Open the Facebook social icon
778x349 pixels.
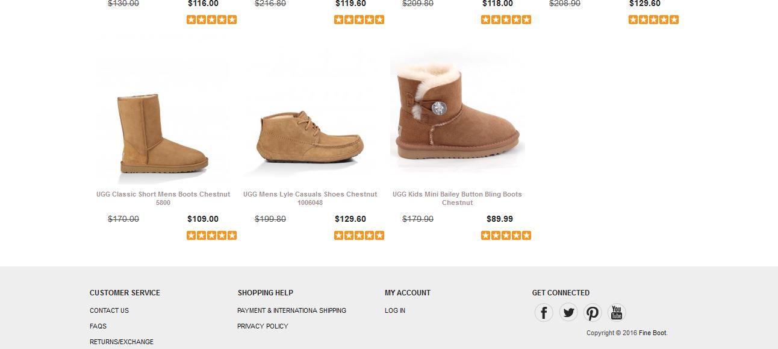tap(544, 312)
